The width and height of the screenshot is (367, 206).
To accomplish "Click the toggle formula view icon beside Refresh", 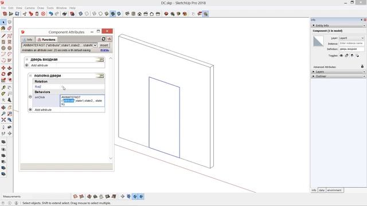I will point(109,39).
